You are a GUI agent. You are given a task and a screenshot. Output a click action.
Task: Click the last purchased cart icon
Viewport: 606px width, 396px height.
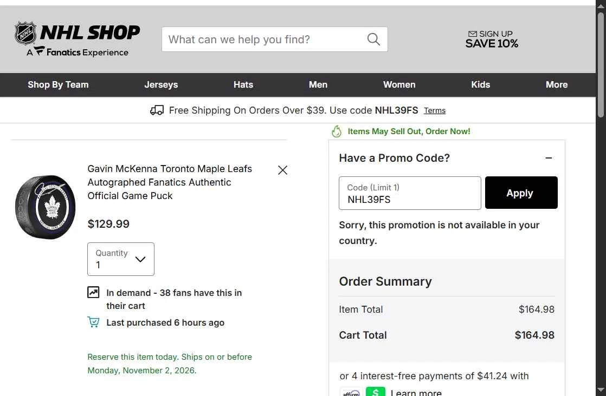pyautogui.click(x=93, y=322)
